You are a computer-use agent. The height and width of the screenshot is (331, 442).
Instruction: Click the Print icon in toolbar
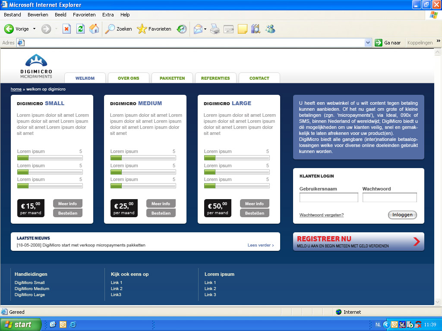[x=215, y=29]
